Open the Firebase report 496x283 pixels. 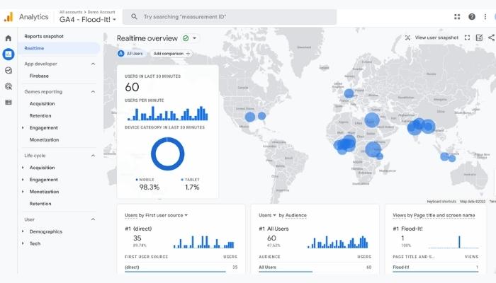pos(39,76)
